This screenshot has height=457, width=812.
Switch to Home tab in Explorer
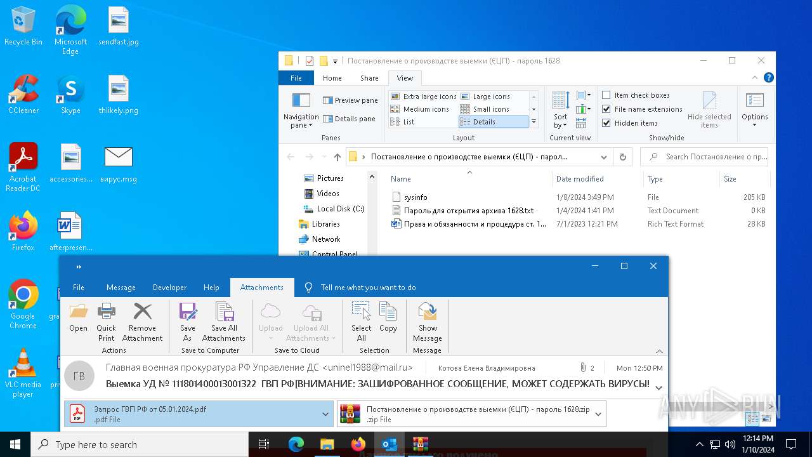tap(332, 78)
